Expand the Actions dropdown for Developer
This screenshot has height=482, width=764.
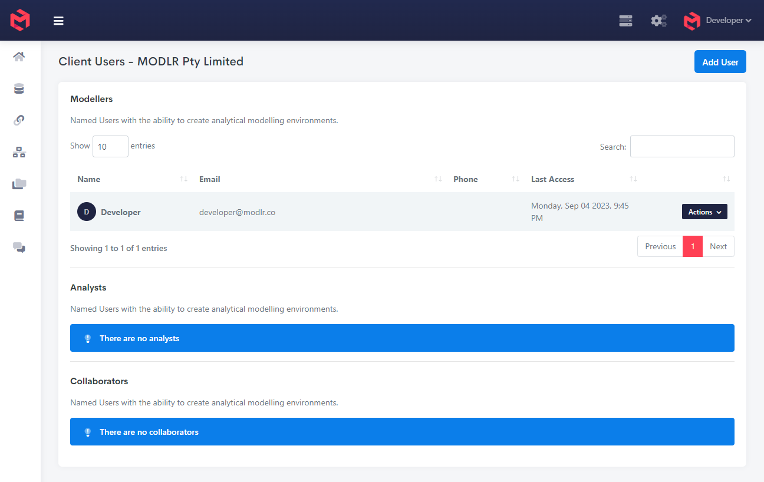[704, 212]
